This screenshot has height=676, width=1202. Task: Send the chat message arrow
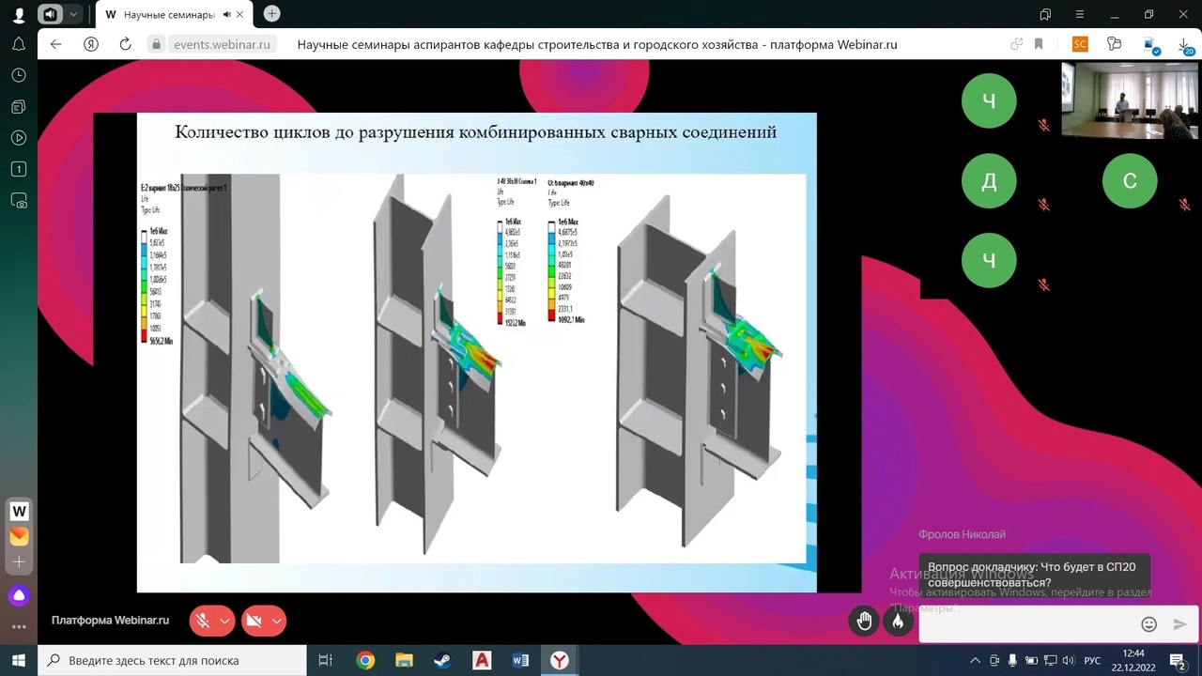(x=1180, y=624)
